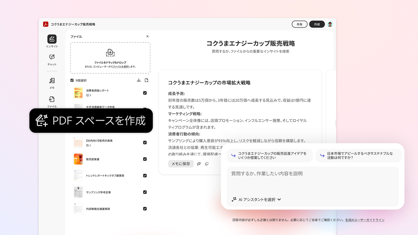Click the copy icon beside メモに保存
The image size is (418, 235).
207,164
